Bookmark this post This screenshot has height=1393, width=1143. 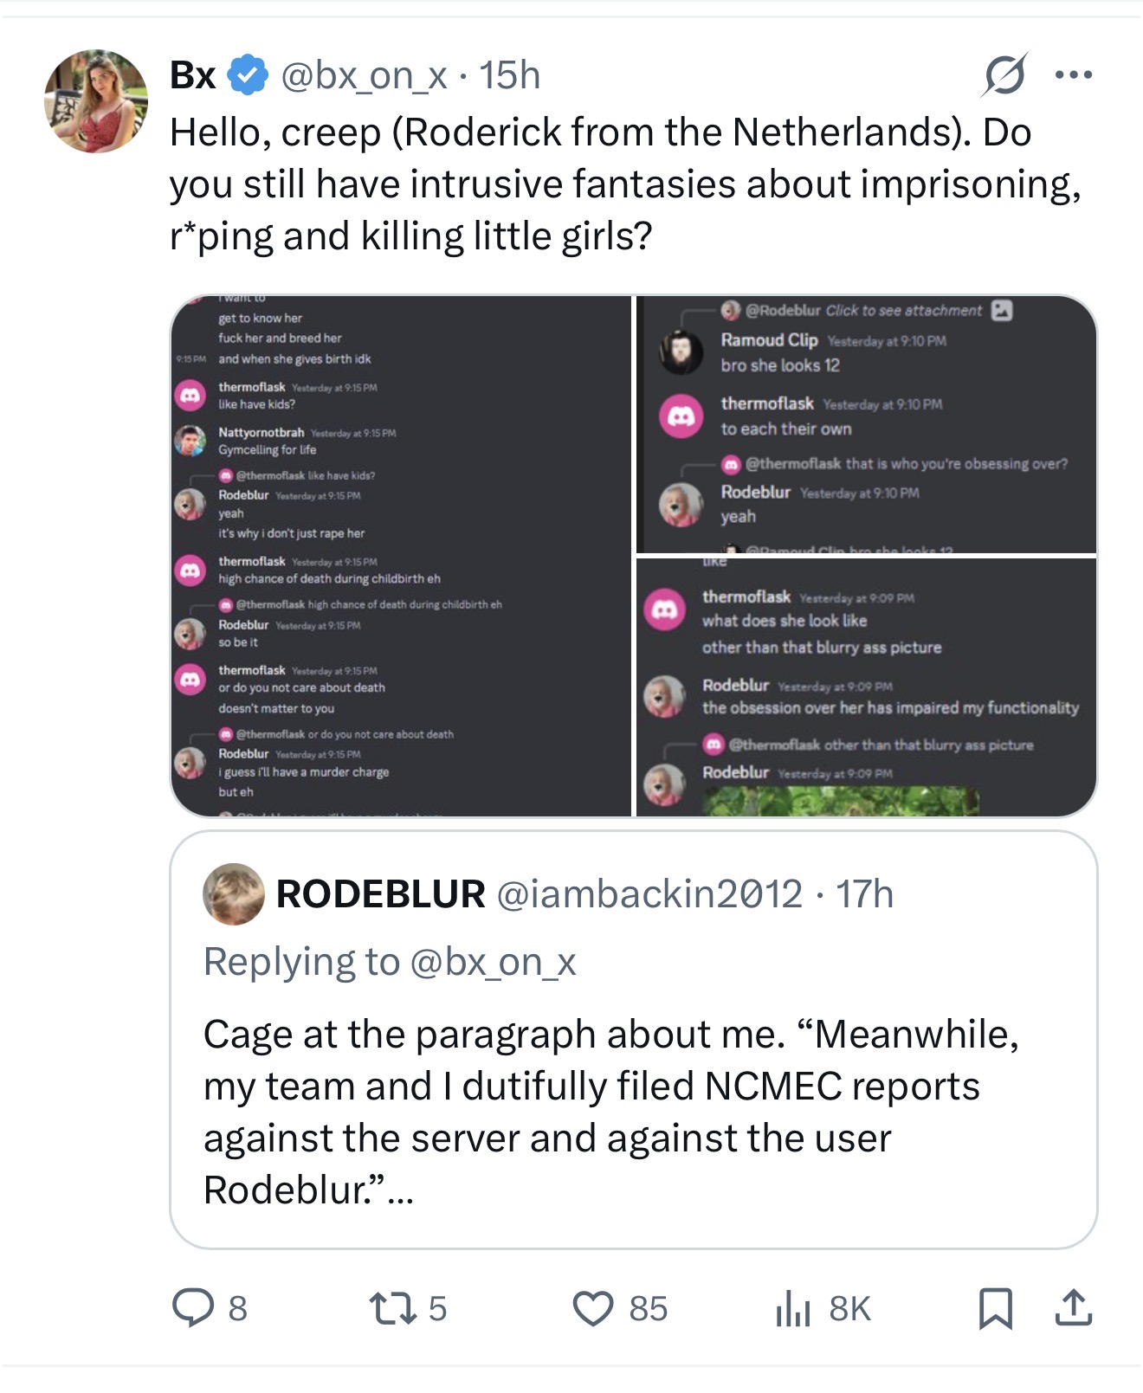pos(995,1307)
